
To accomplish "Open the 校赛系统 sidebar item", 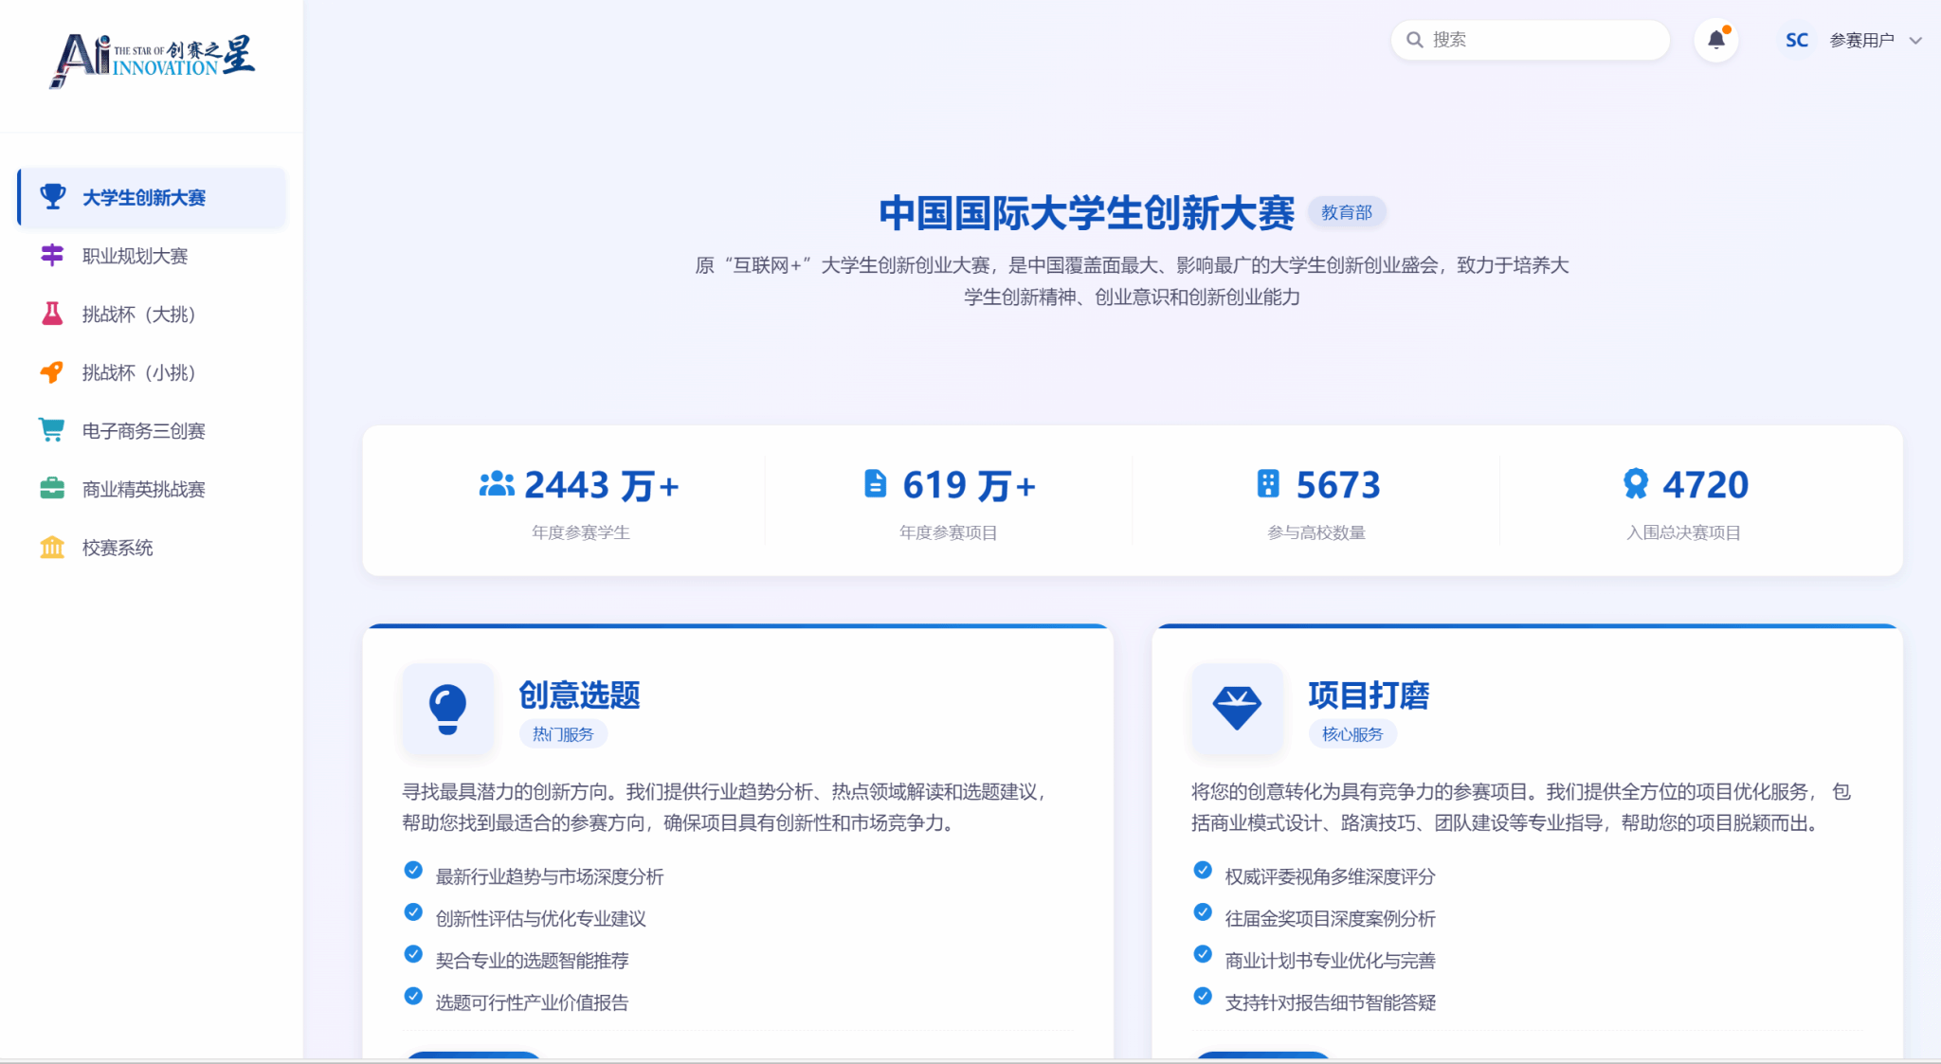I will tap(118, 548).
